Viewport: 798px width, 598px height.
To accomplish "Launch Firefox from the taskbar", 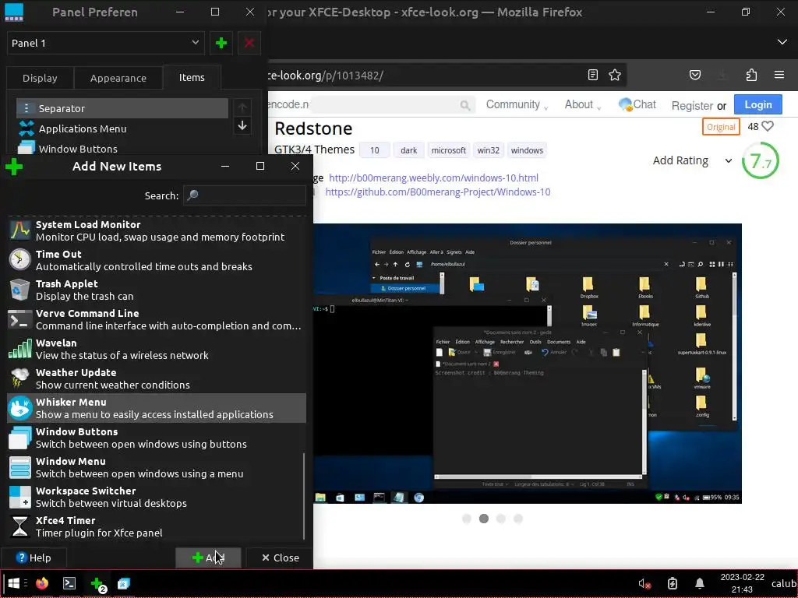I will [x=42, y=583].
